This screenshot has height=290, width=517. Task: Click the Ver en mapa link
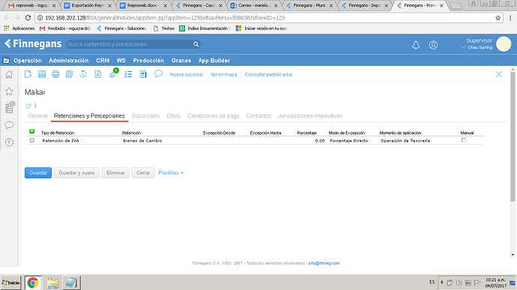click(223, 75)
